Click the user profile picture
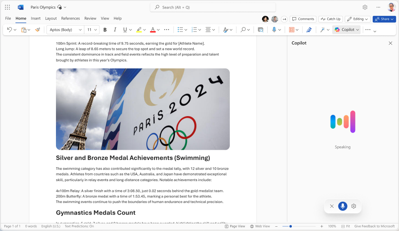The height and width of the screenshot is (231, 399). tap(391, 7)
